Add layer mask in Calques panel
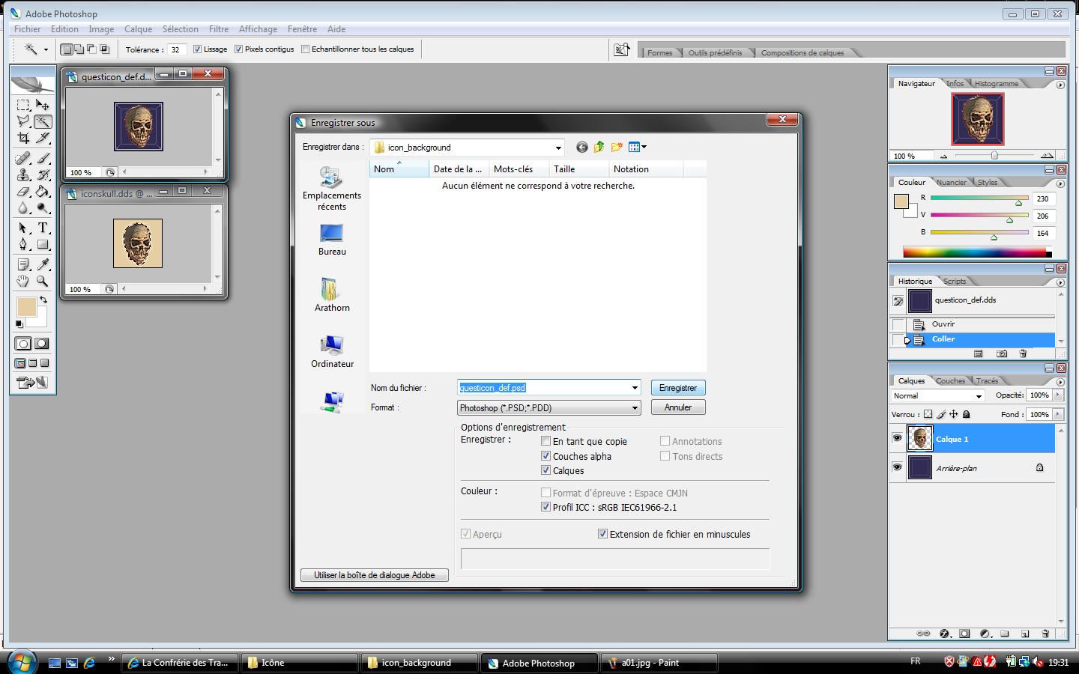Viewport: 1079px width, 674px height. tap(964, 634)
